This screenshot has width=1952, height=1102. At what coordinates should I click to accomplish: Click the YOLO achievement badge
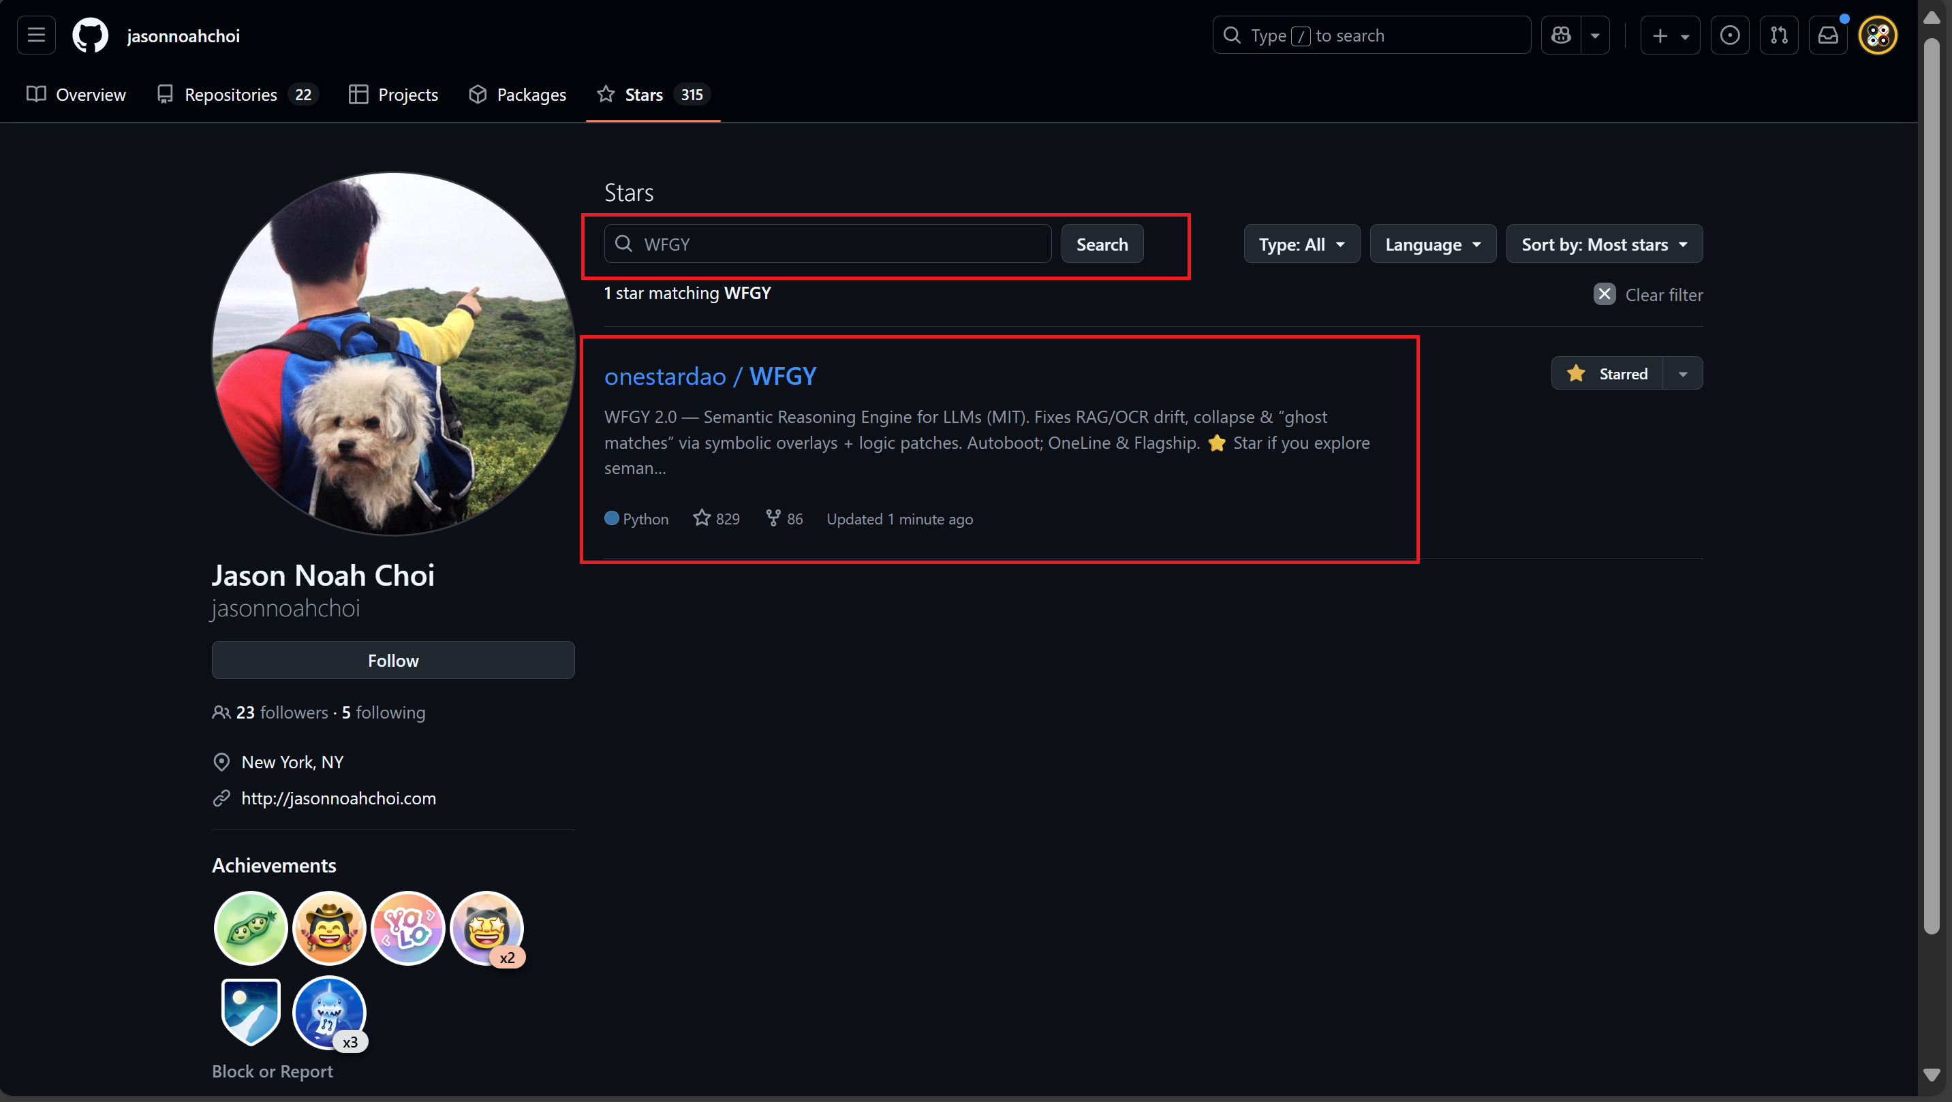[407, 928]
